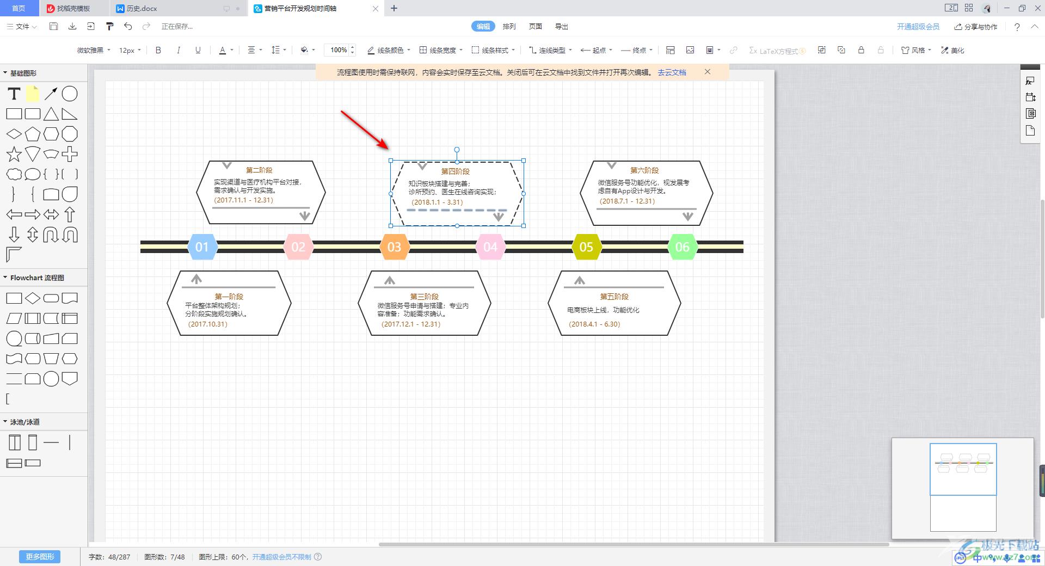Open the font color dropdown

coord(226,50)
